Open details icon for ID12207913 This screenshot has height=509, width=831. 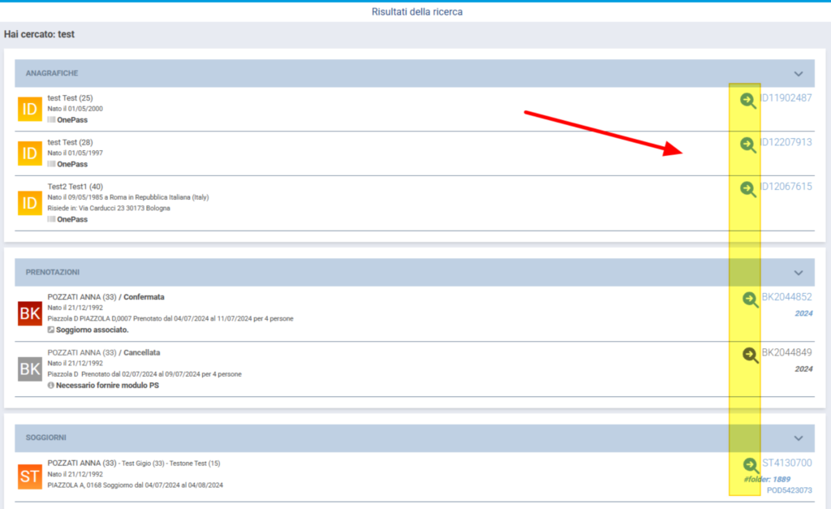[747, 145]
